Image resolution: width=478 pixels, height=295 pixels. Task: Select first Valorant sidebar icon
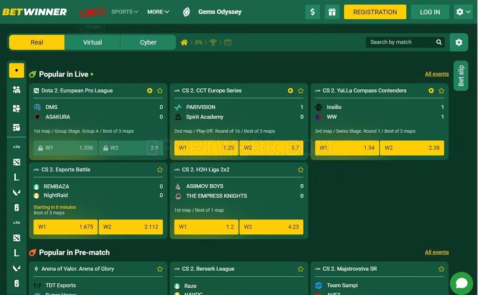click(x=16, y=192)
